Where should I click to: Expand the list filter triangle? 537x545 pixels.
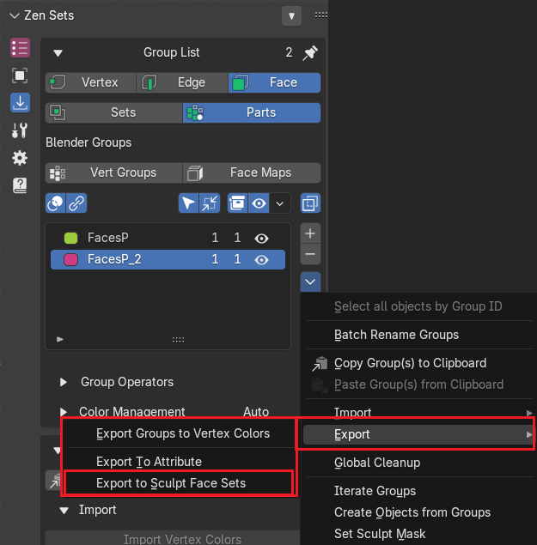60,339
